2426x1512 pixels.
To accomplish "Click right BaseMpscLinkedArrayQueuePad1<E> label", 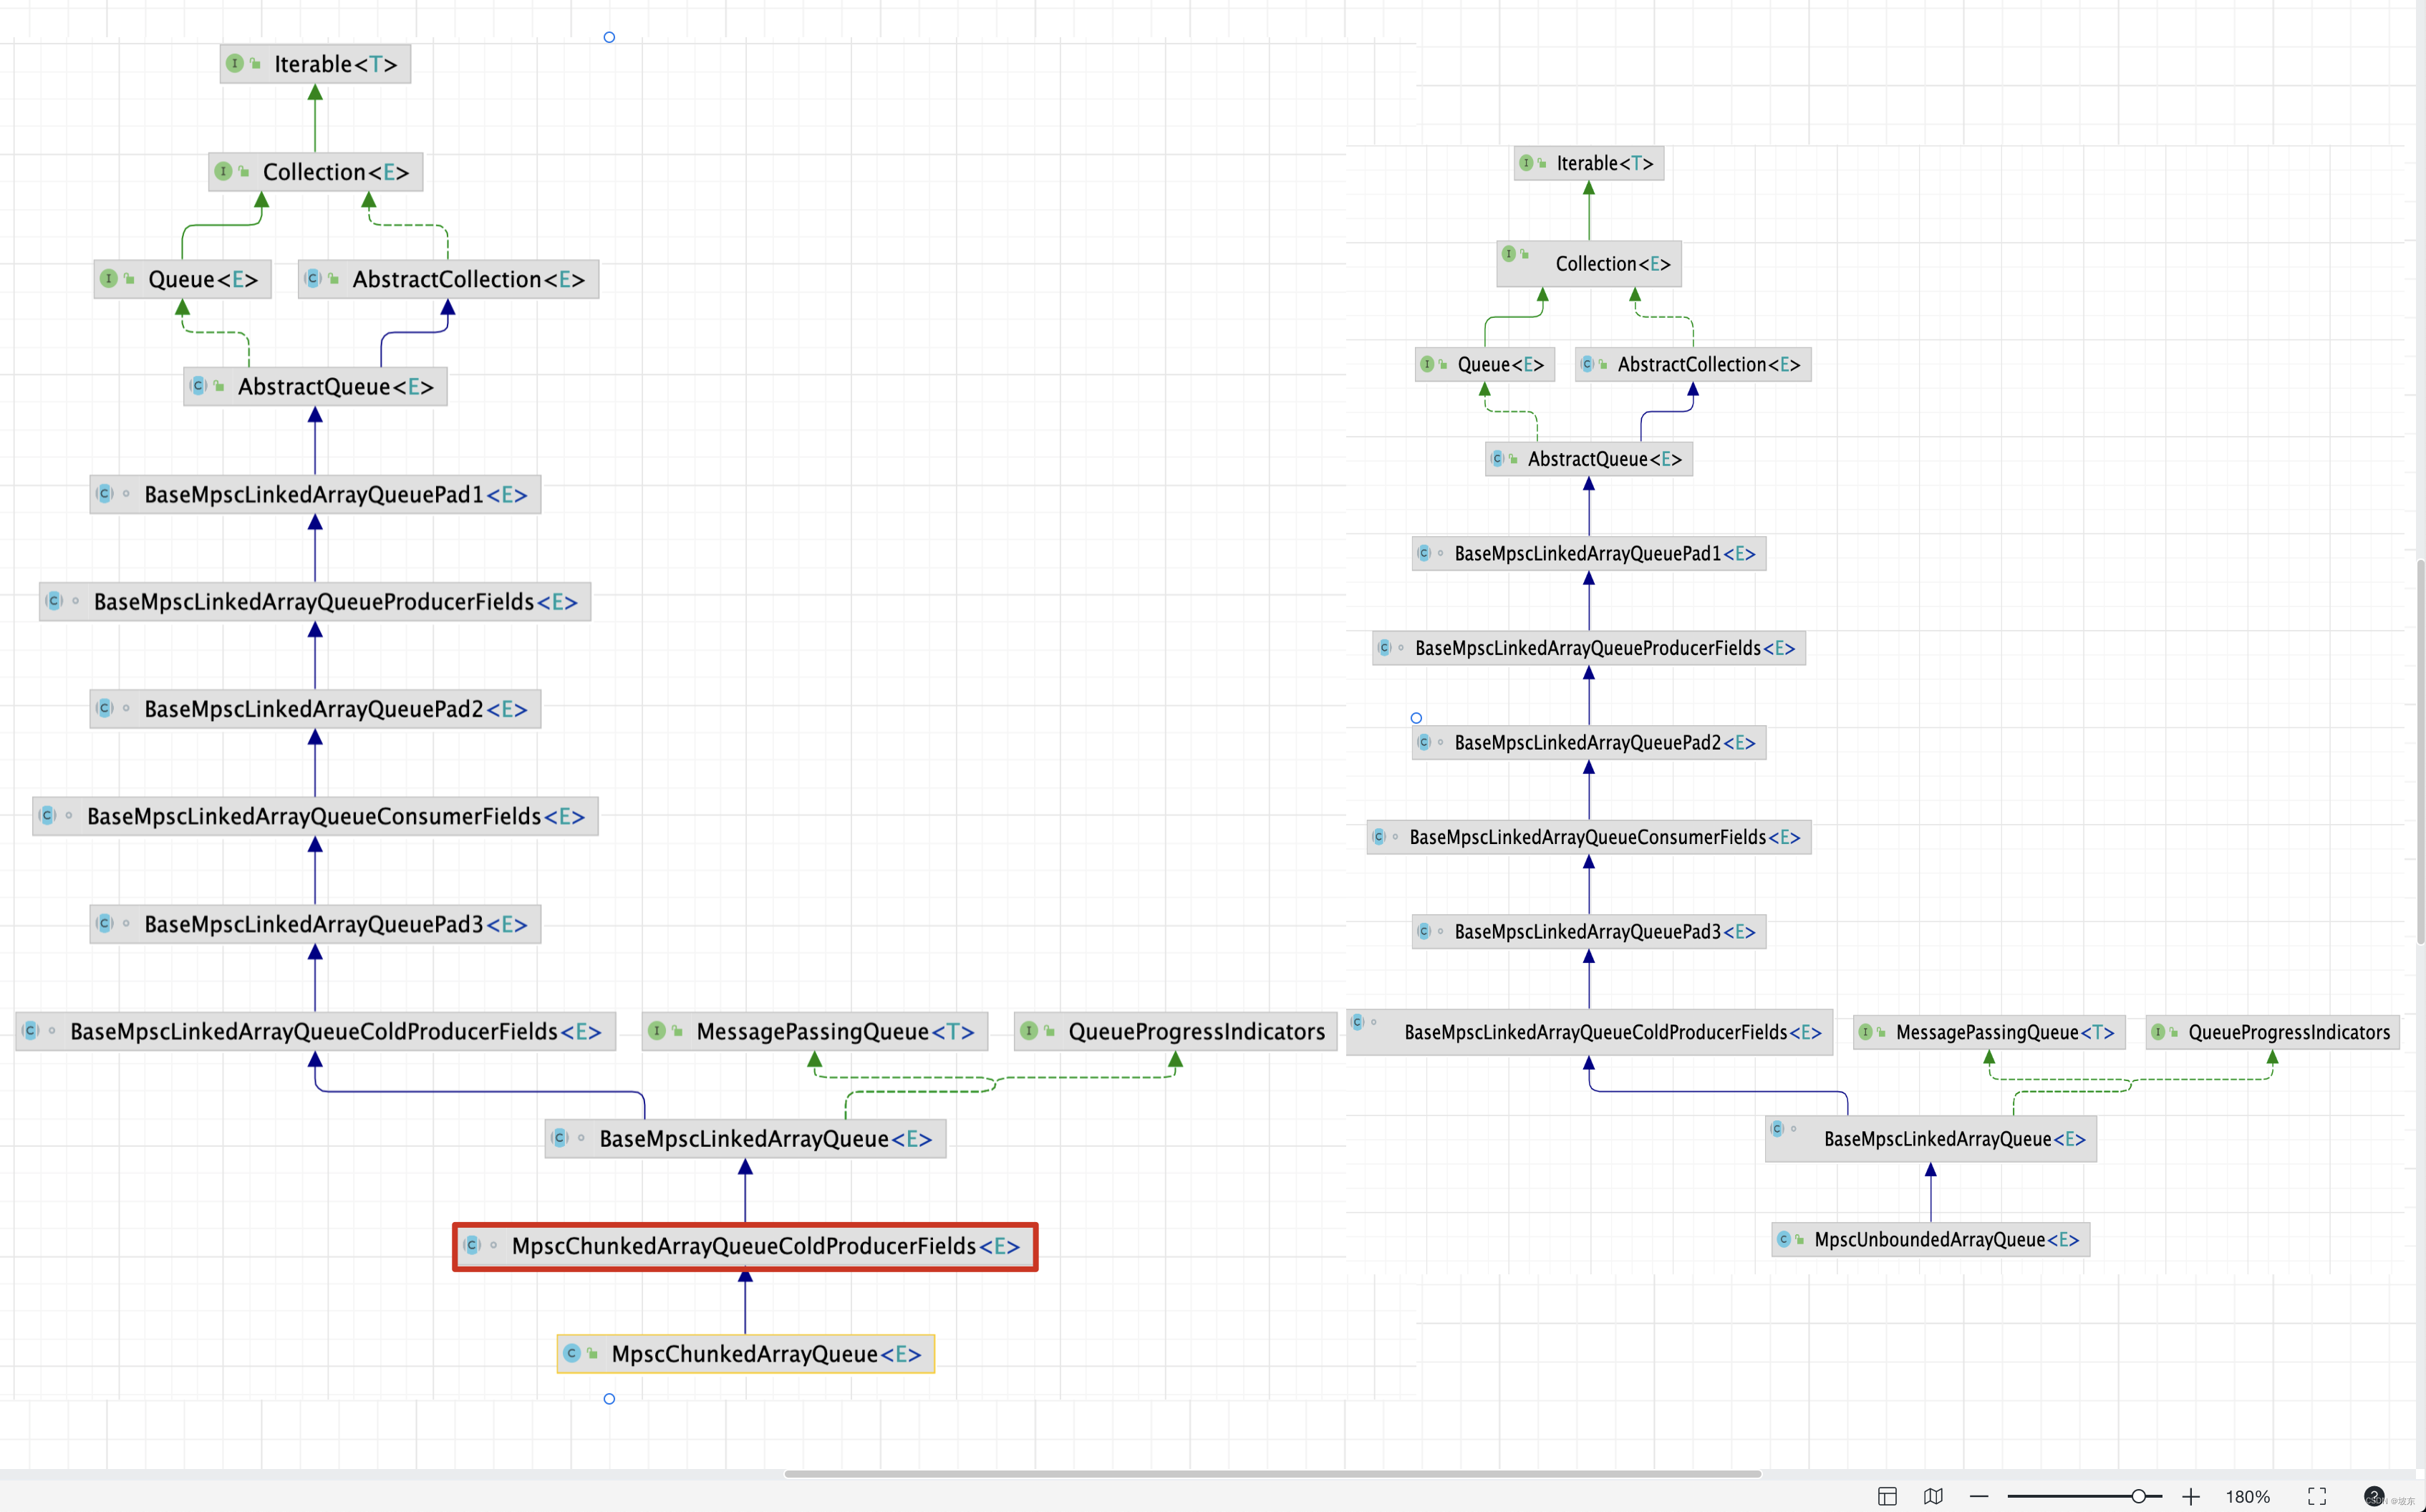I will [1604, 553].
